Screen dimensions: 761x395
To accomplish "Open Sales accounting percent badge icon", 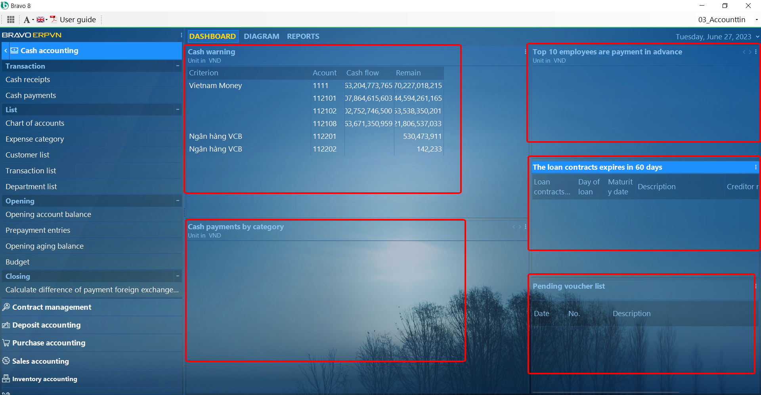I will [6, 361].
